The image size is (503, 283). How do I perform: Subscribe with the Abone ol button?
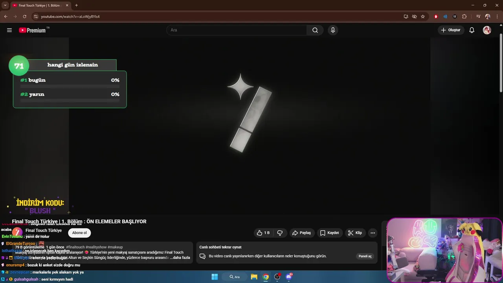(79, 233)
